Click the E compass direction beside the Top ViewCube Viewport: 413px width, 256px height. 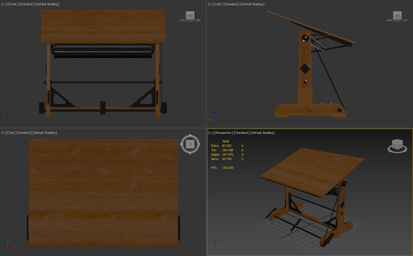point(199,144)
